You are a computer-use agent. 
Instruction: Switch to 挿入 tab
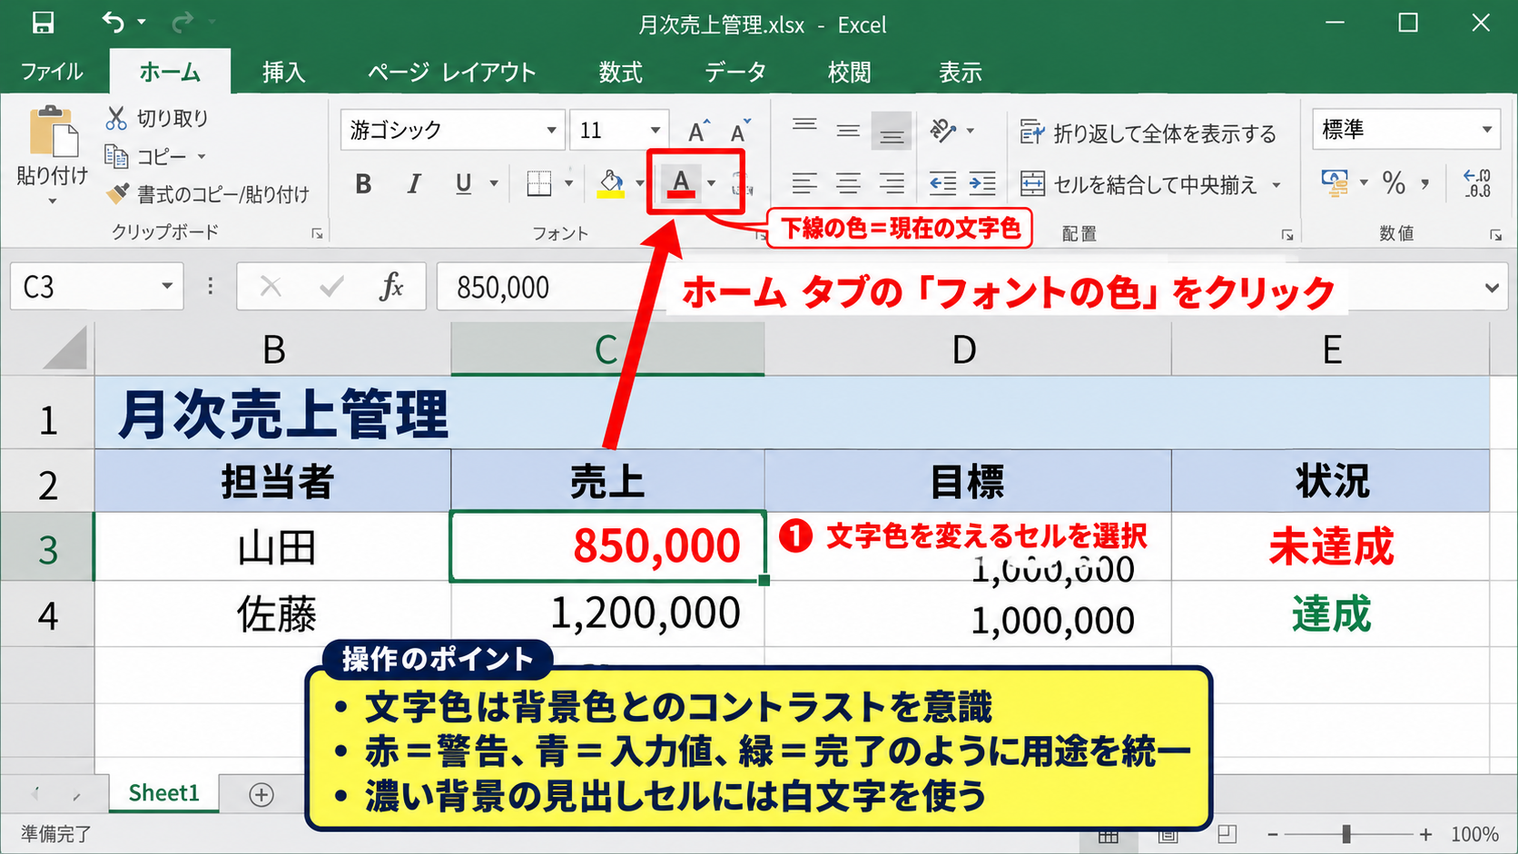(x=283, y=72)
